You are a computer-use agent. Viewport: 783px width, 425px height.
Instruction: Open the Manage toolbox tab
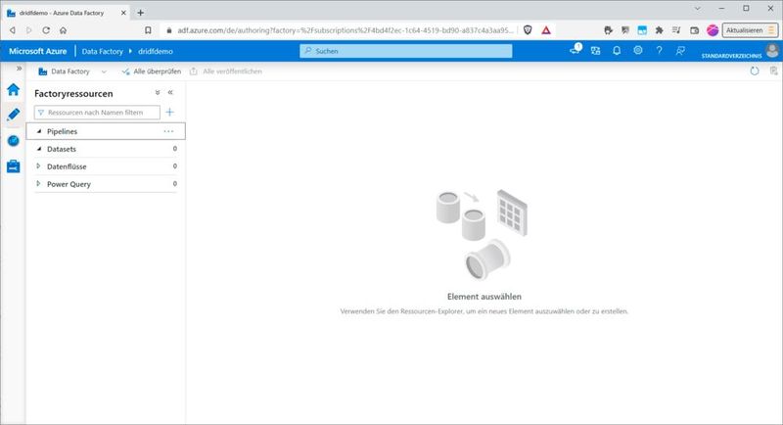[14, 166]
